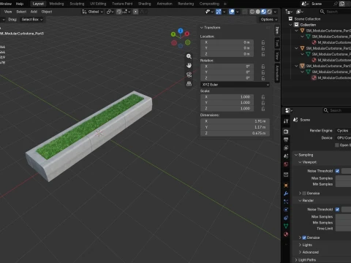Open the Options dropdown in the viewport

pos(269,20)
